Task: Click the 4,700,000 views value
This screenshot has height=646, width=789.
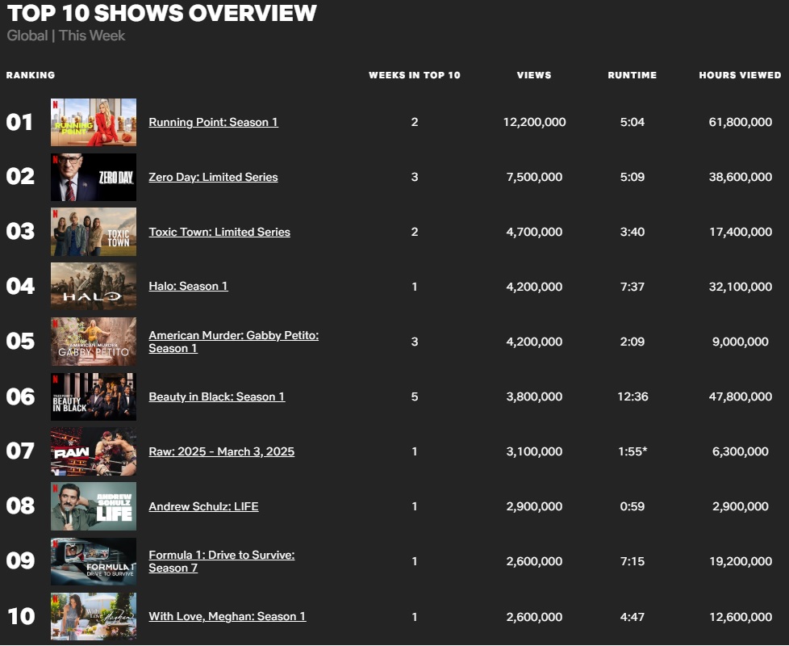Action: [x=534, y=232]
